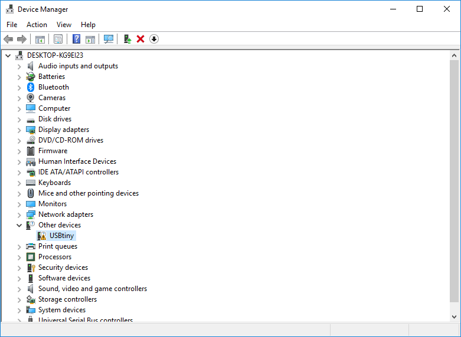Collapse the Other devices category
Viewport: 461px width, 337px height.
[x=19, y=225]
